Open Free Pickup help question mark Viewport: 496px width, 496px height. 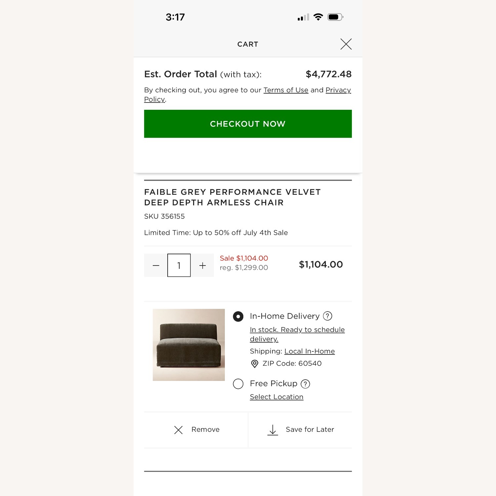305,384
